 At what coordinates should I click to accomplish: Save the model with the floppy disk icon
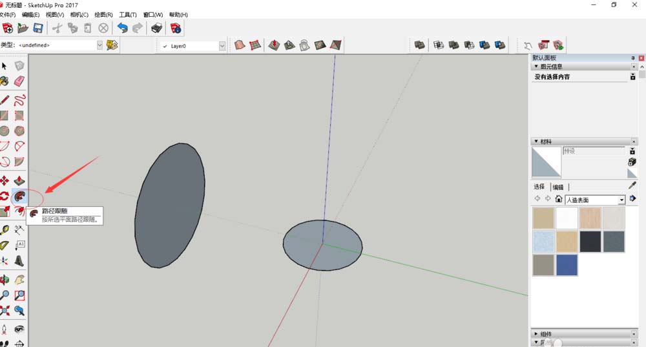pos(38,28)
